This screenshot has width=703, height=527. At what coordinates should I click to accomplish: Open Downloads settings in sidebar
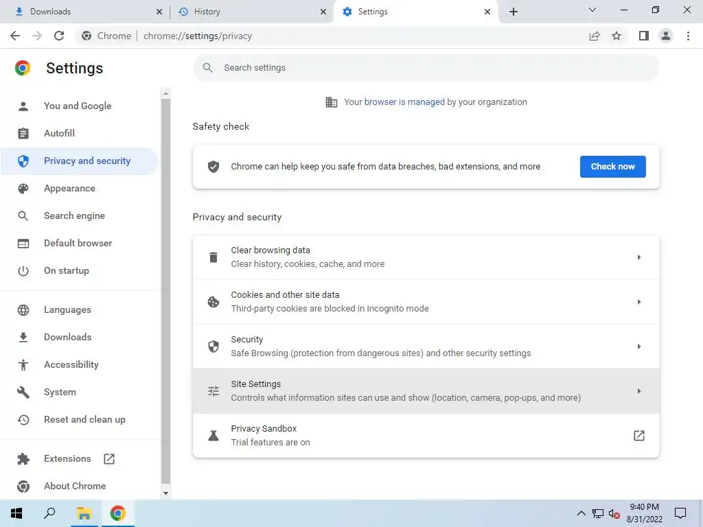(79, 337)
